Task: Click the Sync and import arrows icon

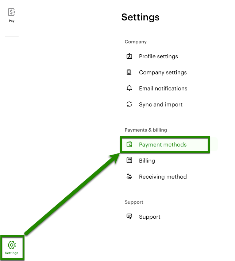Action: coord(129,105)
